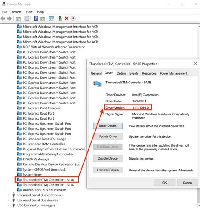Click the Disable Device button
The image size is (200, 208).
pos(108,158)
